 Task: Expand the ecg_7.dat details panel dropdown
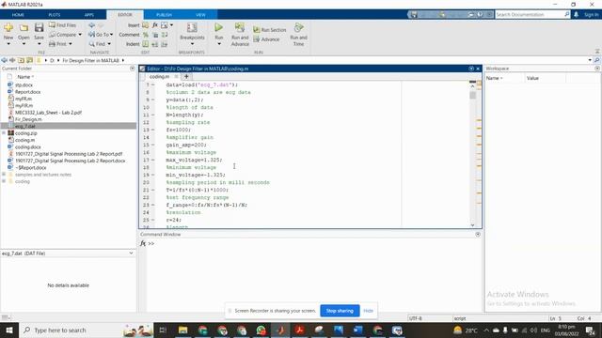(x=131, y=253)
